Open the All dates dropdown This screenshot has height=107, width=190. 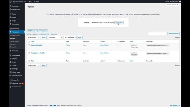click(56, 37)
